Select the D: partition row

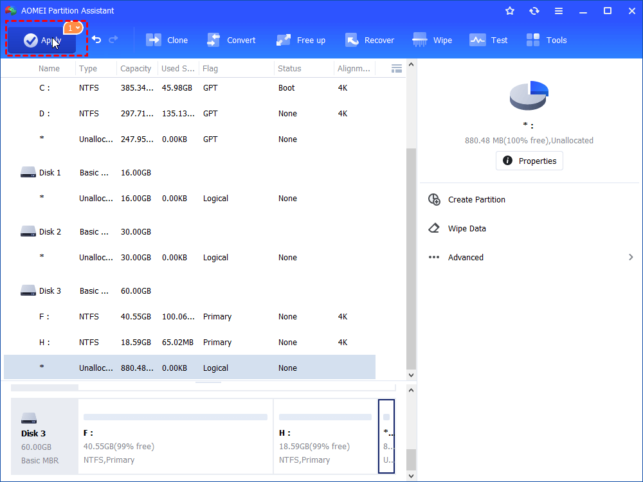[x=190, y=114]
